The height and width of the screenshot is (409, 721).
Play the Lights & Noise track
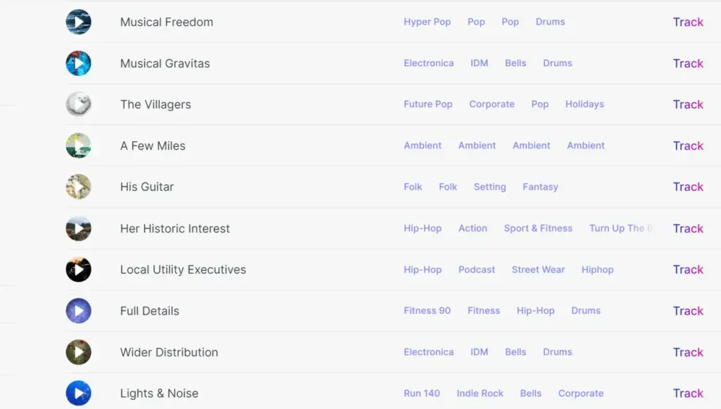point(79,394)
